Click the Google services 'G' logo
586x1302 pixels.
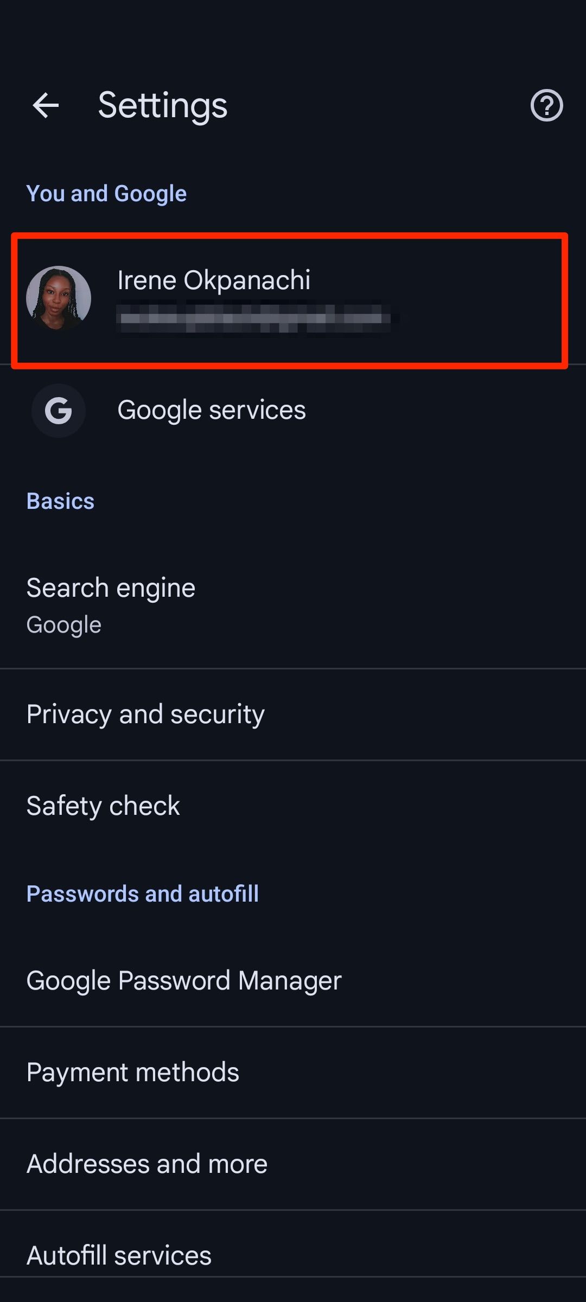click(58, 411)
